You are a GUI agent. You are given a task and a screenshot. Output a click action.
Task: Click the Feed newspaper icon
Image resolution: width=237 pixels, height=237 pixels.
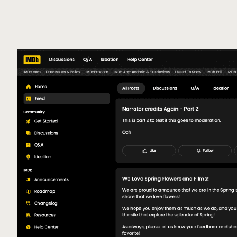coord(28,98)
